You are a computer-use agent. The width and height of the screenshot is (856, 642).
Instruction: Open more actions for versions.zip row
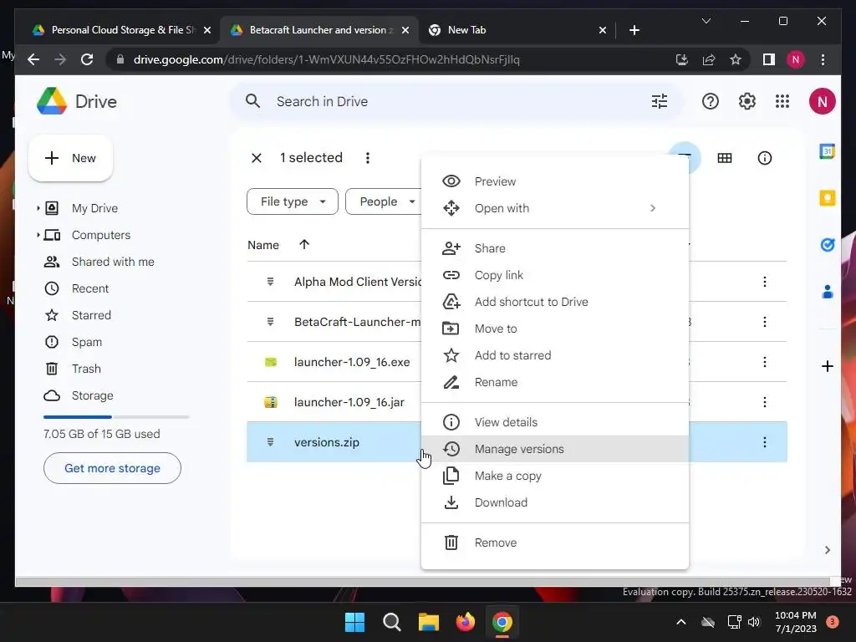[764, 442]
